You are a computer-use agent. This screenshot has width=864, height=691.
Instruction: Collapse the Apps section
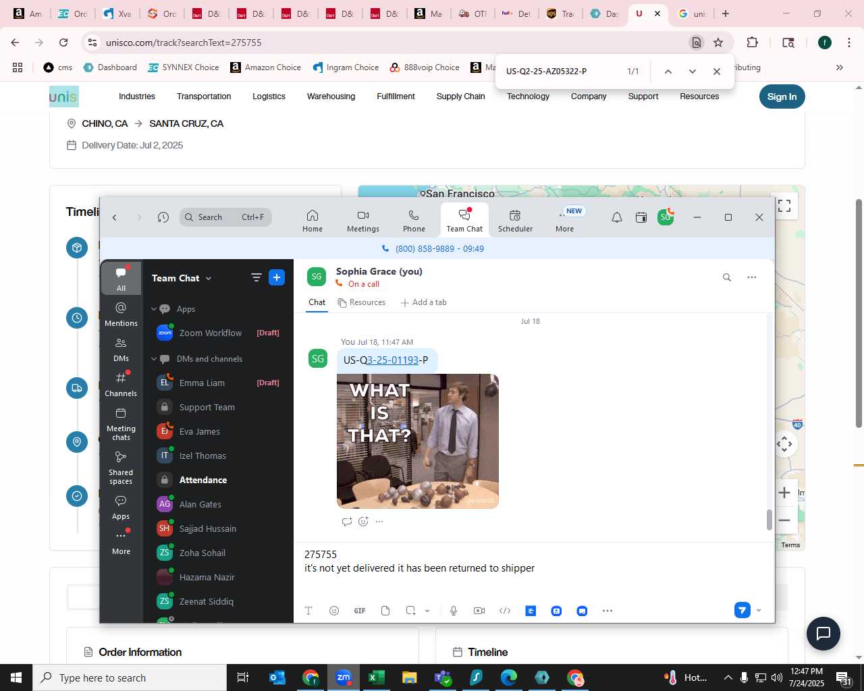(x=154, y=309)
